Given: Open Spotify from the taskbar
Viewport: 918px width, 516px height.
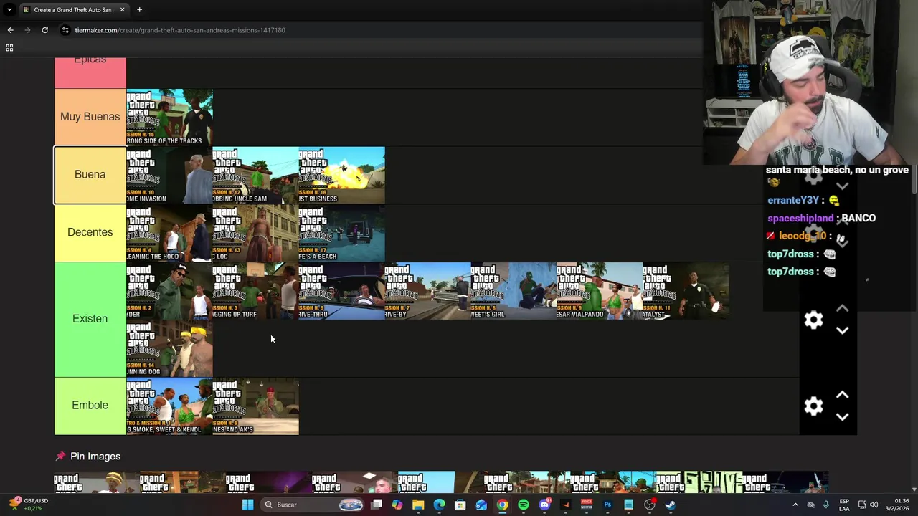Looking at the screenshot, I should (524, 505).
